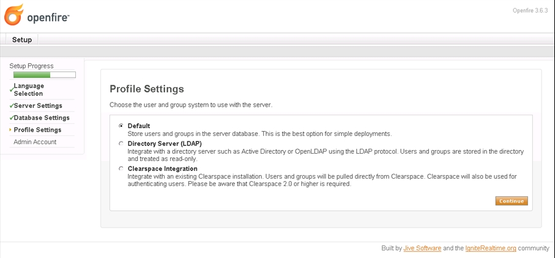555x258 pixels.
Task: Click the Continue button
Action: click(x=512, y=201)
